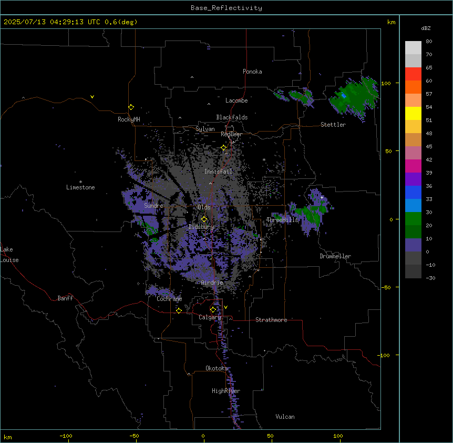The height and width of the screenshot is (443, 453).
Task: Click the yellow V marker east of Calgary
Action: 225,307
